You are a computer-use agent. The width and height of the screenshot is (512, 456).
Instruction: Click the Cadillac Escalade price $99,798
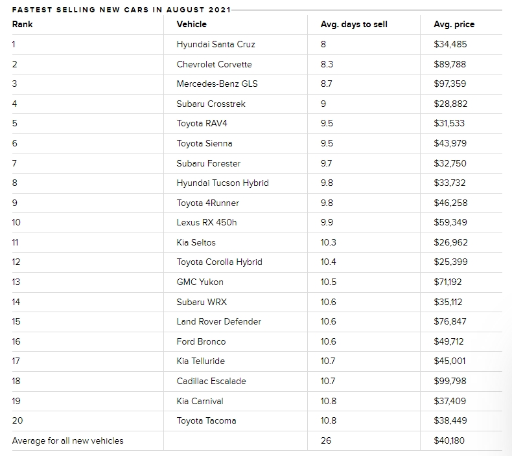(x=450, y=381)
